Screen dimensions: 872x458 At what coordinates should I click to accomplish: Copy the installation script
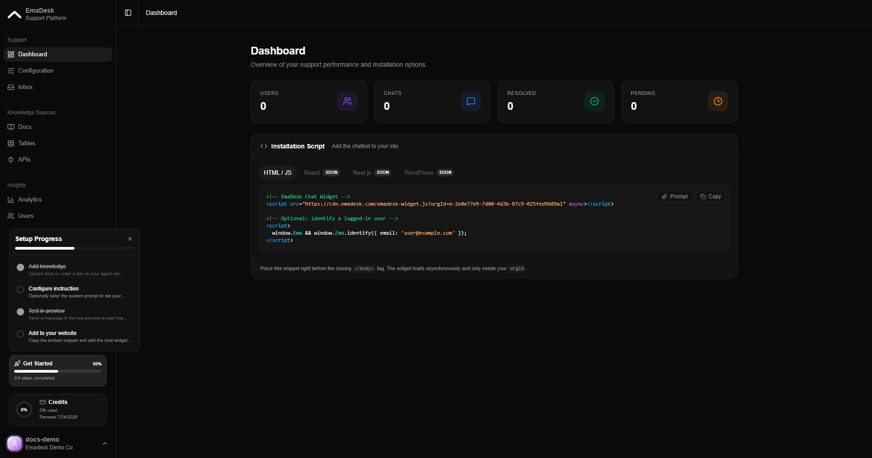pyautogui.click(x=711, y=197)
